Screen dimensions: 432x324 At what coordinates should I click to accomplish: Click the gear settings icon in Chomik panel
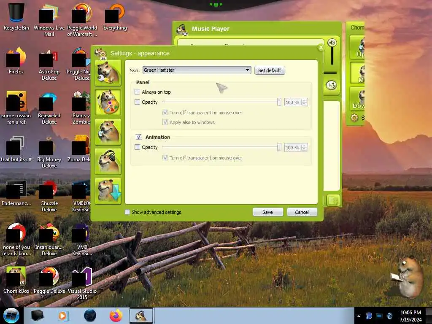354,118
